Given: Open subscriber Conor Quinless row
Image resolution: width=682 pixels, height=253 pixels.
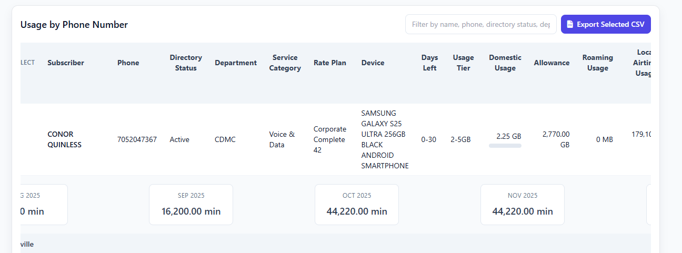Looking at the screenshot, I should click(64, 139).
